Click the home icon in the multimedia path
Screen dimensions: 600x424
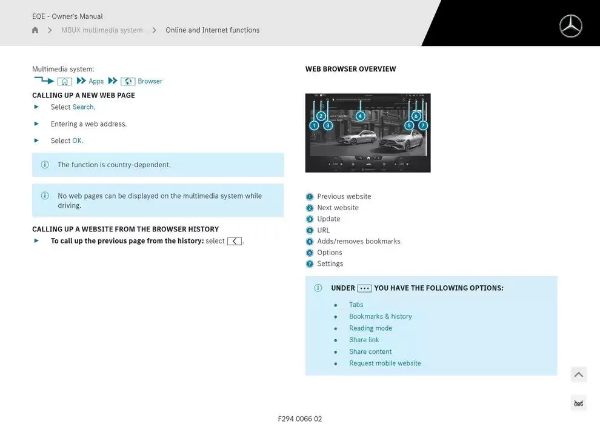64,81
